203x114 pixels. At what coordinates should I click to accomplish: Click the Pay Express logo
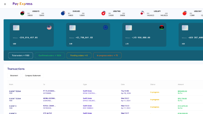tap(22, 4)
